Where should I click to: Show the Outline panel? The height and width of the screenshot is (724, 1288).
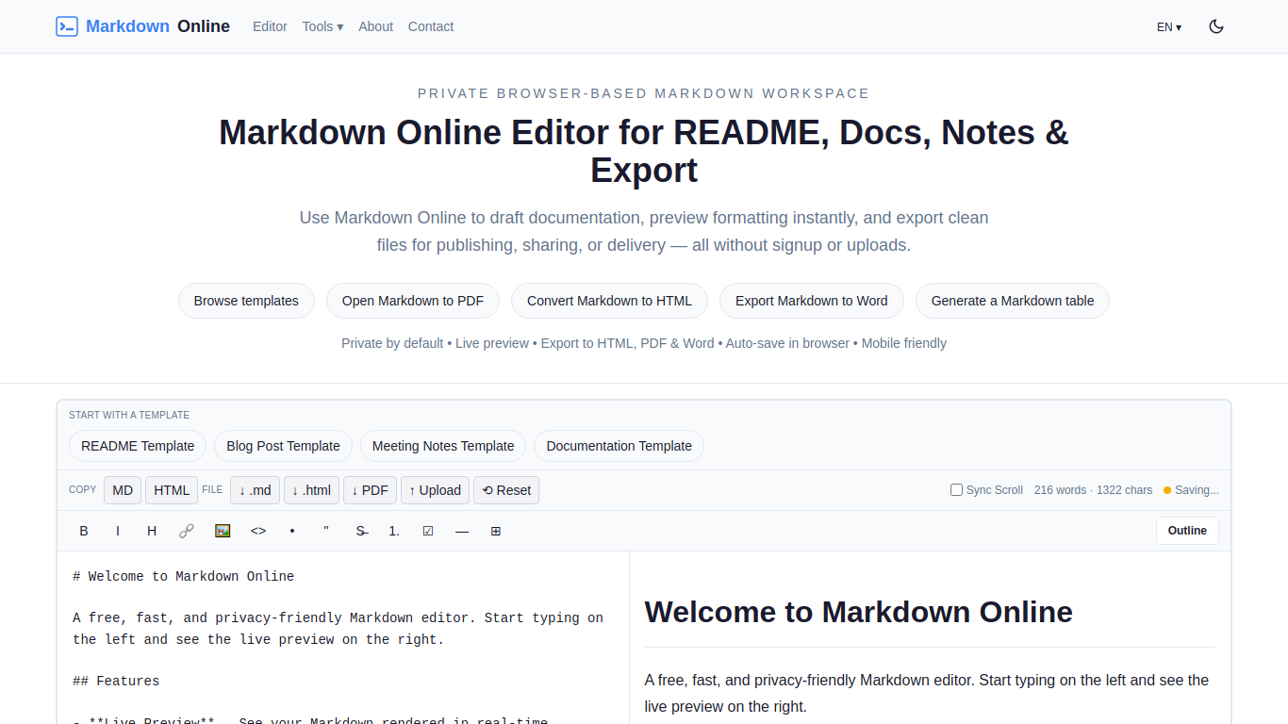(x=1187, y=531)
